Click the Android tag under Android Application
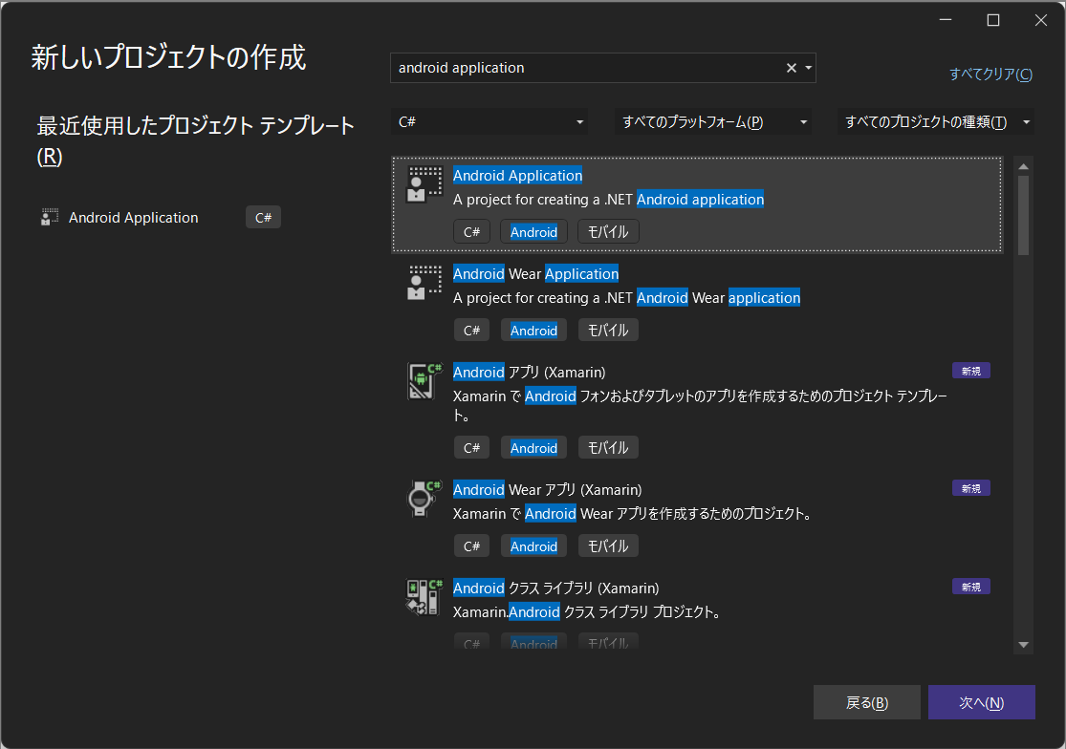This screenshot has width=1066, height=749. pos(533,231)
